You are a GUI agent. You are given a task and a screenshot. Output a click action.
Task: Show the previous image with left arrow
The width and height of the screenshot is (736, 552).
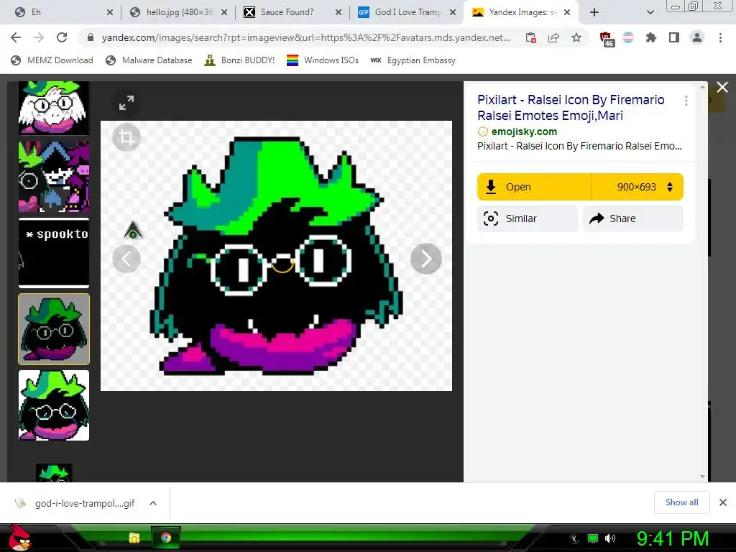pos(126,259)
